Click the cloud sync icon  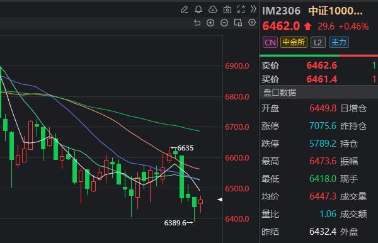tap(213, 9)
